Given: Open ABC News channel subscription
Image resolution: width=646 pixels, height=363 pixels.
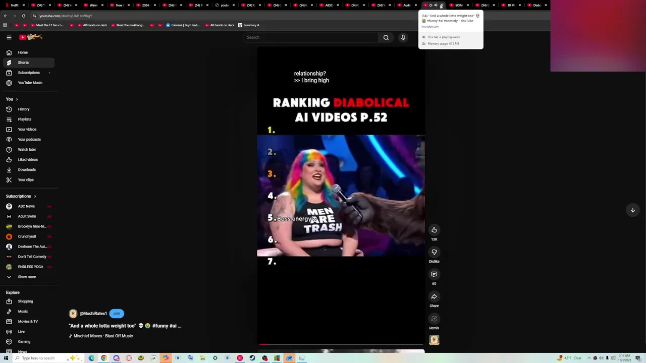Looking at the screenshot, I should click(28, 206).
